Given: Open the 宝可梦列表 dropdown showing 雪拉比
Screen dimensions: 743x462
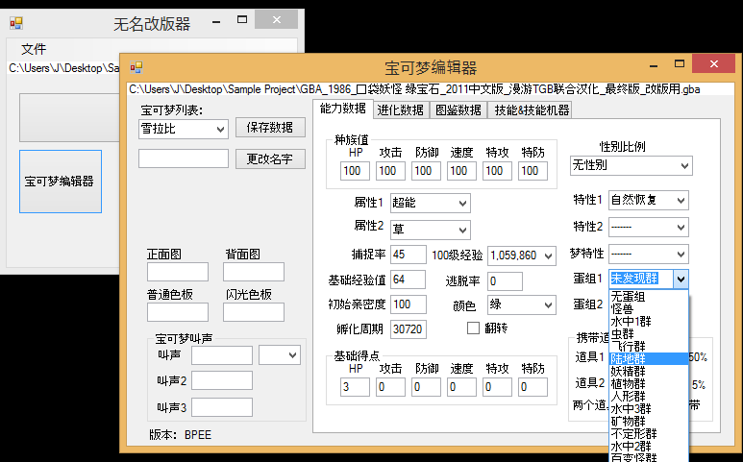Looking at the screenshot, I should point(184,129).
